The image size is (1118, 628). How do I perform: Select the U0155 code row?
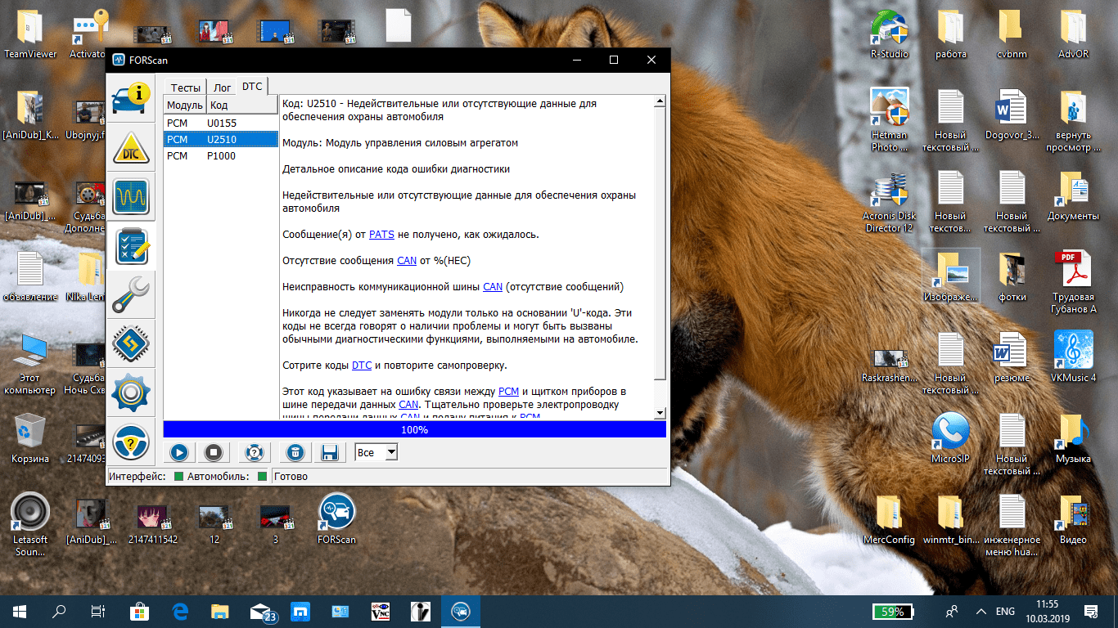pos(221,123)
